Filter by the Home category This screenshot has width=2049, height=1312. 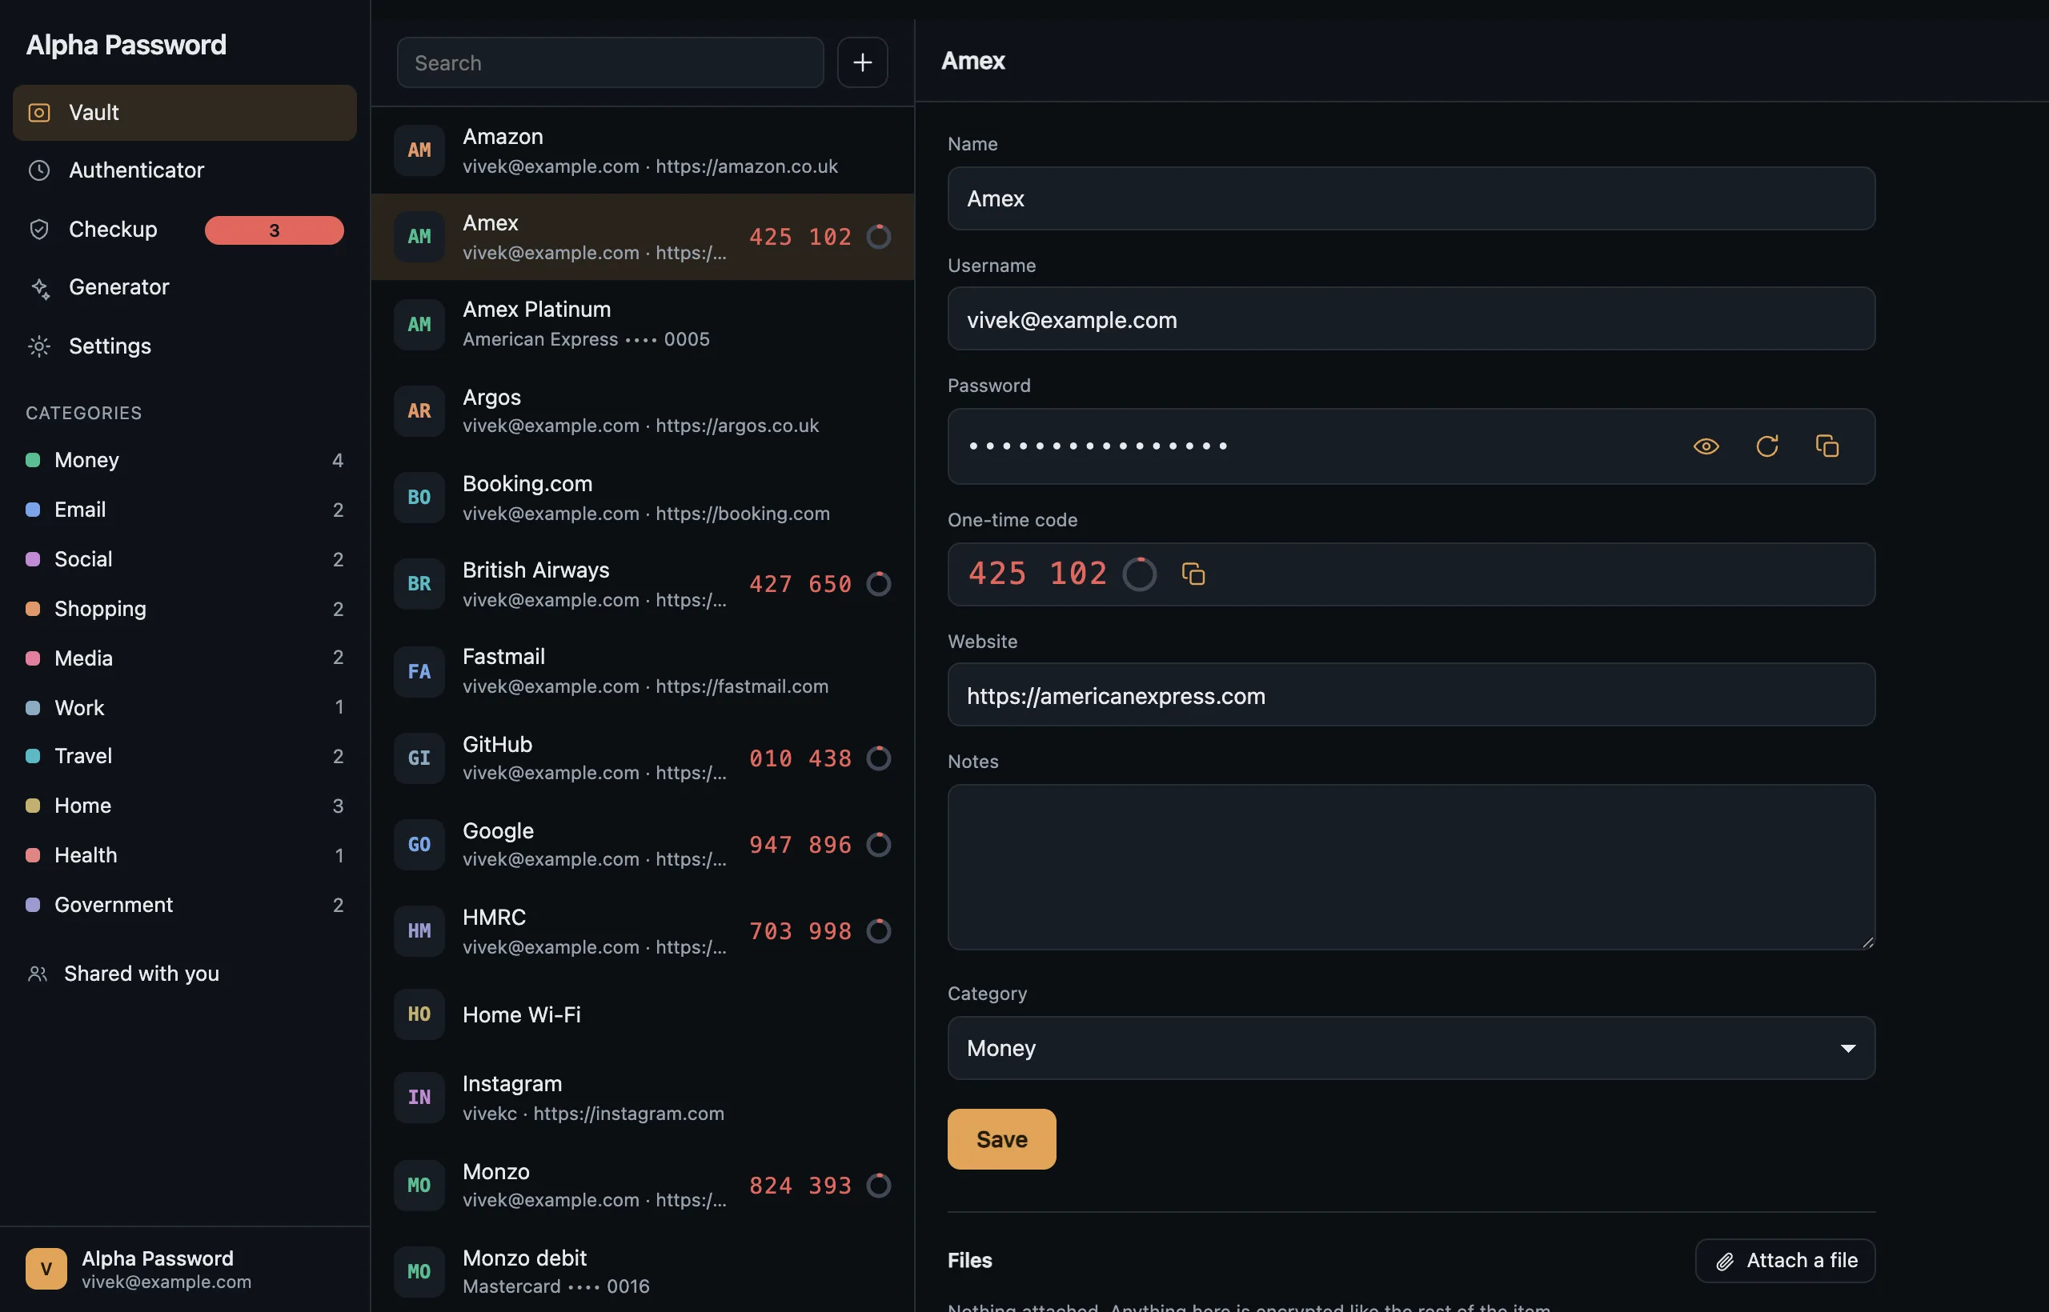pyautogui.click(x=184, y=806)
